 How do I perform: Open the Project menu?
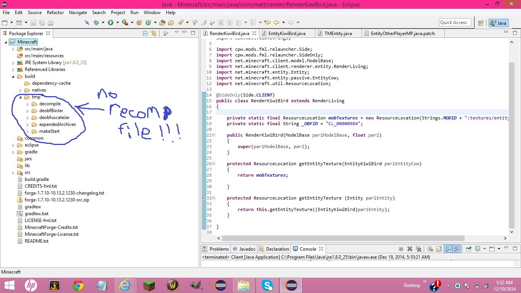coord(118,13)
